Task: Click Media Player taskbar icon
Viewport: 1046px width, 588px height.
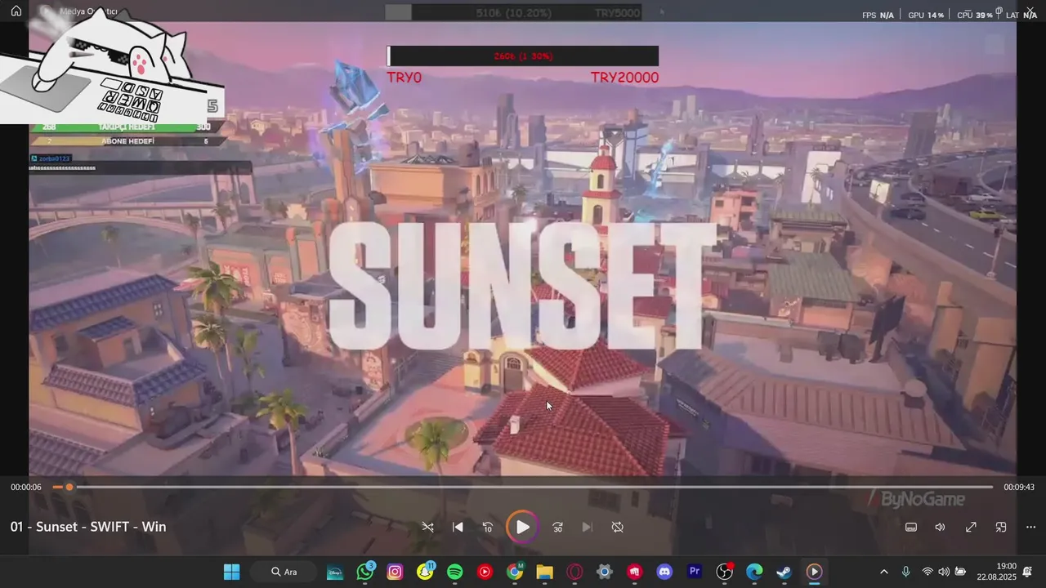Action: (814, 572)
